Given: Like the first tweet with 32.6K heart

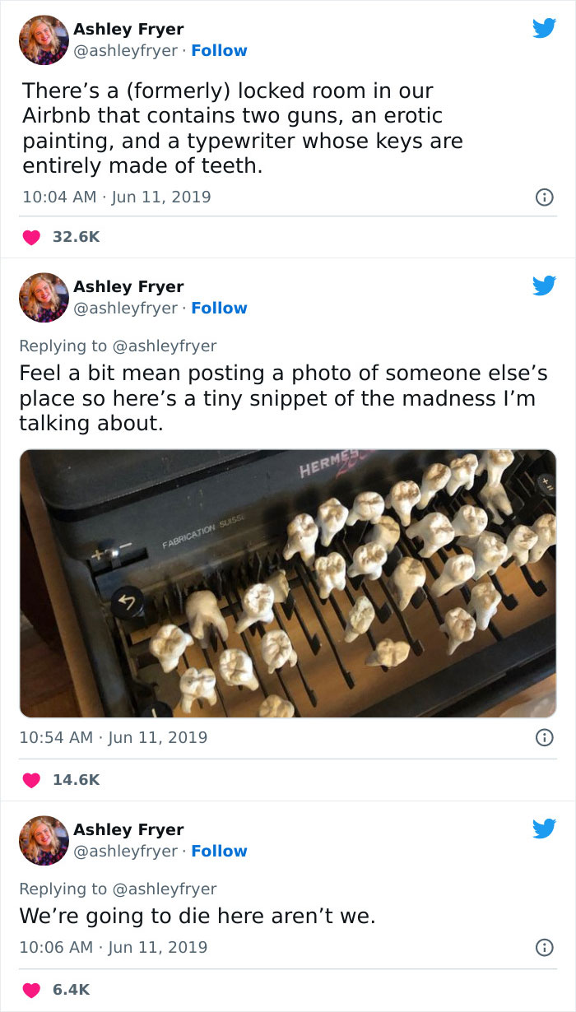Looking at the screenshot, I should coord(30,237).
